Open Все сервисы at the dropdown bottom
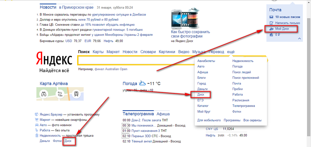The height and width of the screenshot is (147, 311). click(x=252, y=120)
